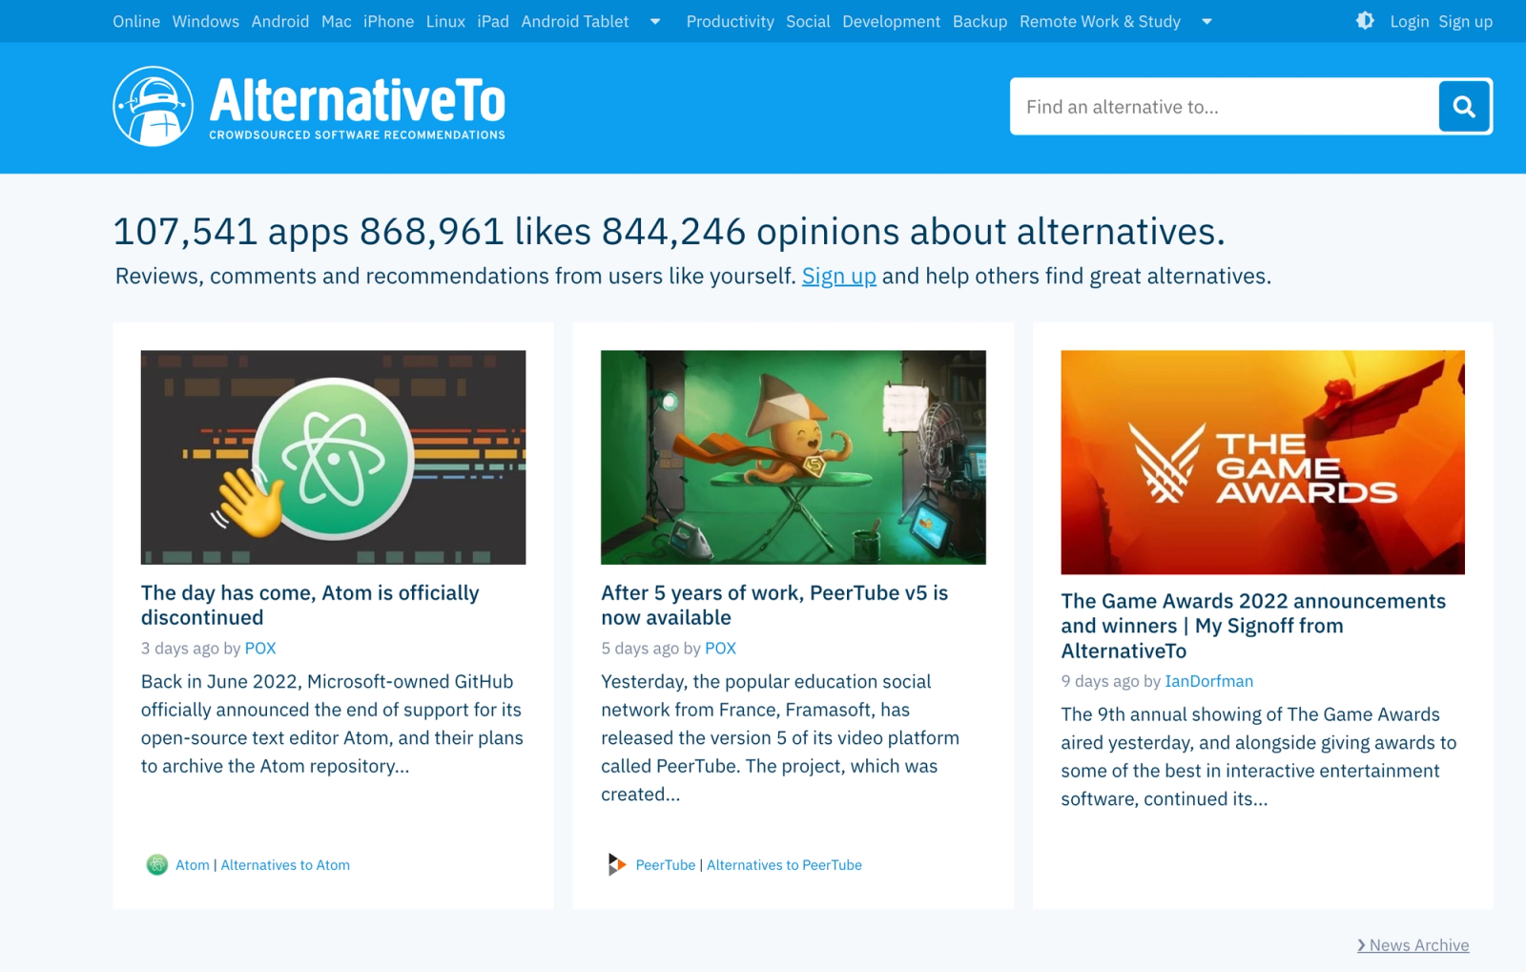Toggle the dark mode brightness icon
The height and width of the screenshot is (972, 1526).
click(1365, 21)
